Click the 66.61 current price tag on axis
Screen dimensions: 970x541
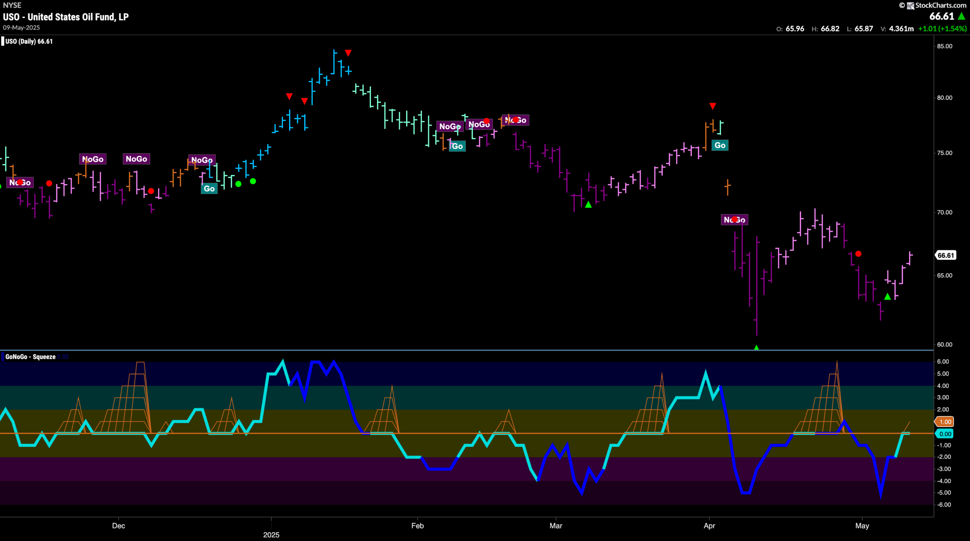[x=945, y=255]
